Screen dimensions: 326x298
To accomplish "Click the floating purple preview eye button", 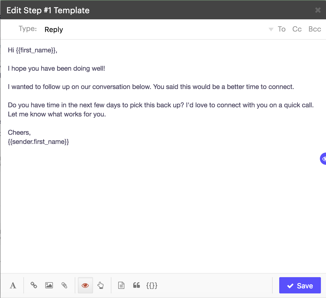I will click(323, 159).
